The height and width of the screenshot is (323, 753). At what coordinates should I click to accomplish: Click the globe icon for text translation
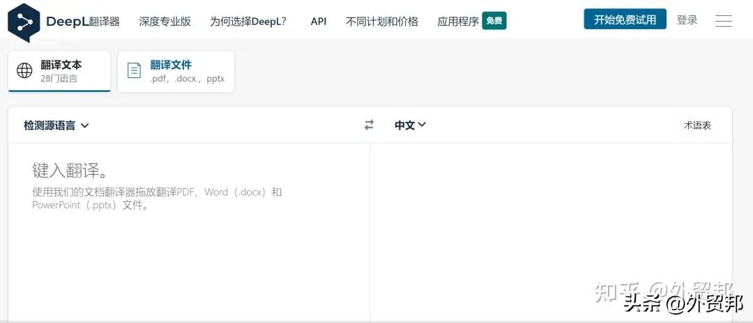(x=24, y=70)
